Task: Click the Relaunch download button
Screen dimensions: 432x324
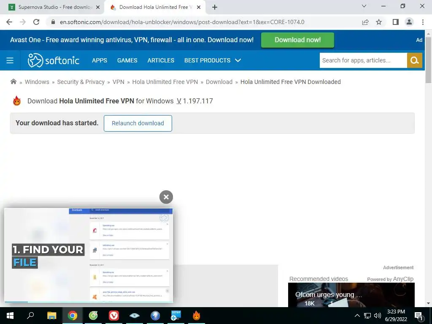Action: point(138,123)
